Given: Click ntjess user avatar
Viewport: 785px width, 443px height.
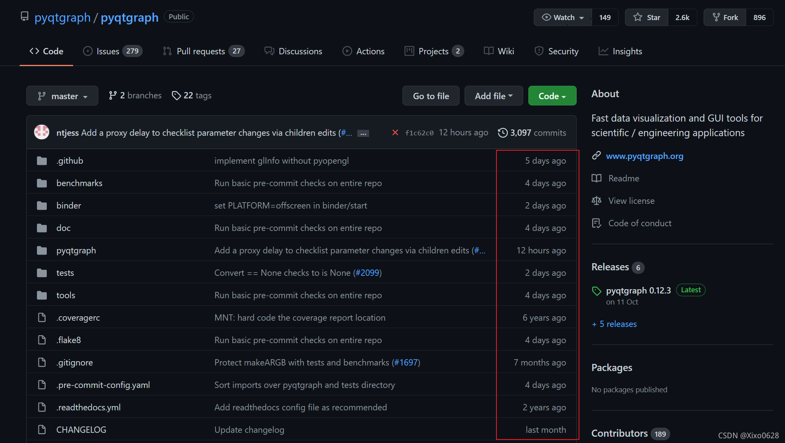Looking at the screenshot, I should click(42, 132).
